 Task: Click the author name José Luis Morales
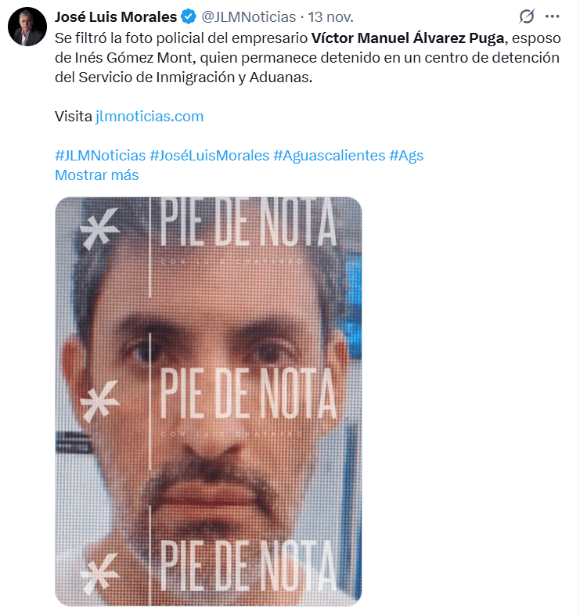click(116, 16)
